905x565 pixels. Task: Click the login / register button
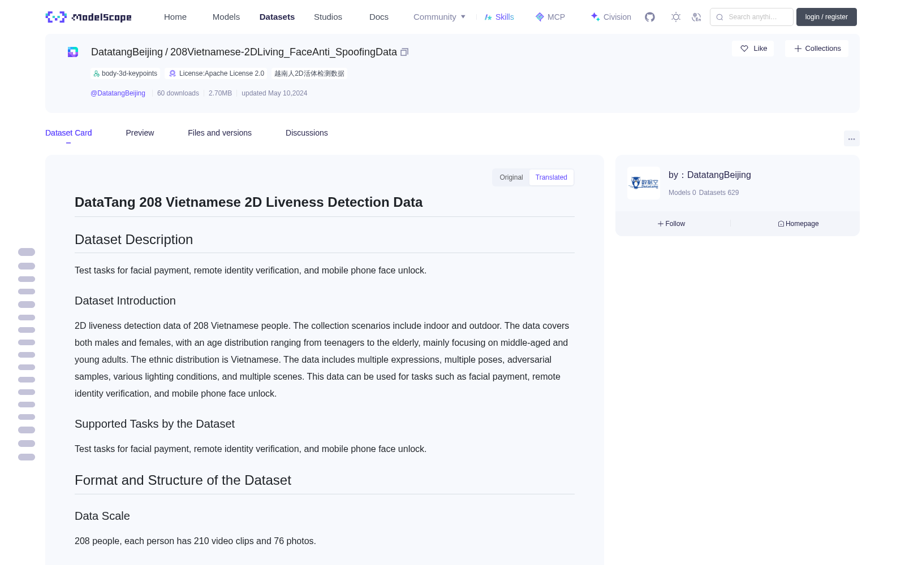[x=826, y=17]
